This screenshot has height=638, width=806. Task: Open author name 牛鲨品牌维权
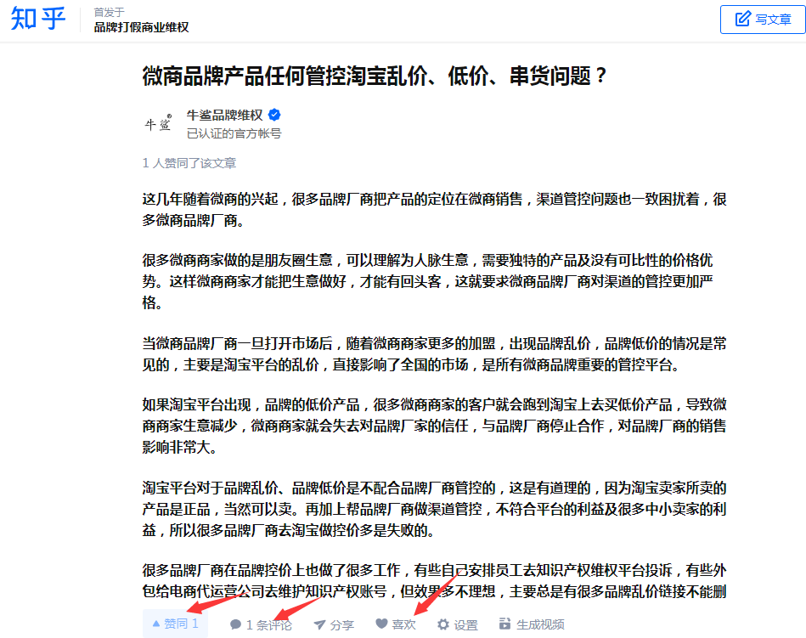point(224,116)
